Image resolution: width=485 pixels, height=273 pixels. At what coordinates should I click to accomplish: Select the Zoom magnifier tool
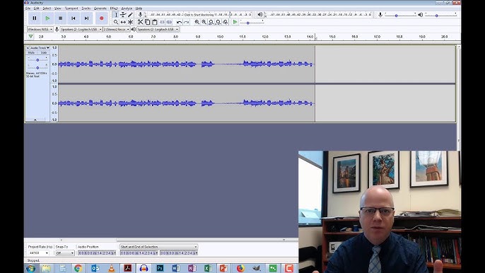tap(116, 22)
